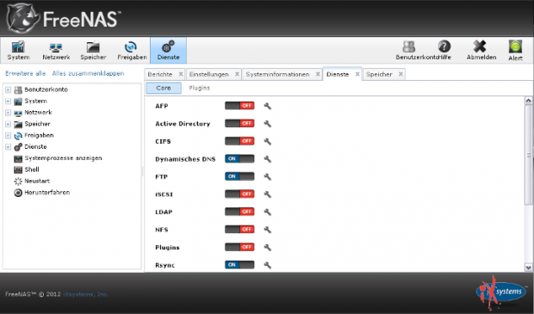Open the Hilfe question mark icon

click(x=444, y=46)
